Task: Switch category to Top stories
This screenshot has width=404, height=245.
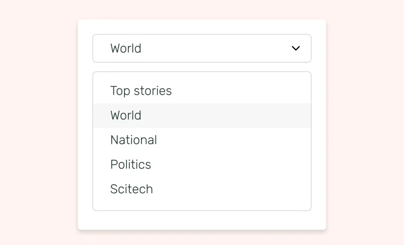Action: click(x=141, y=91)
